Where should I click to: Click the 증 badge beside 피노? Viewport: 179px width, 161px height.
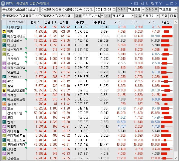(x=4, y=109)
